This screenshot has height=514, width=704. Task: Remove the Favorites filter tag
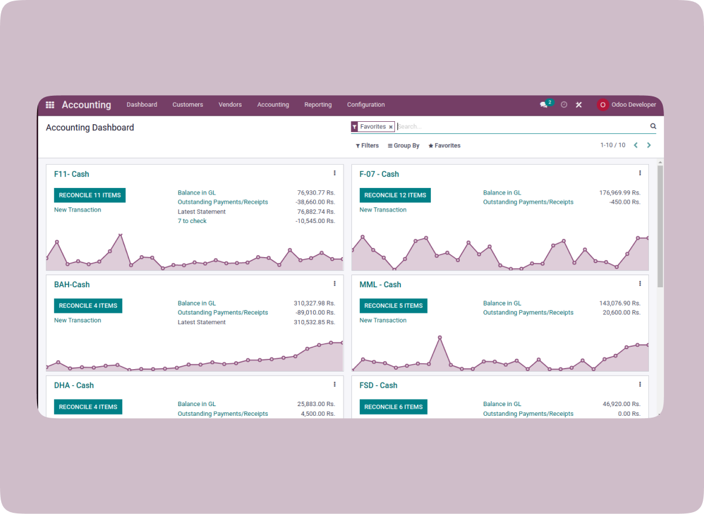pos(391,127)
